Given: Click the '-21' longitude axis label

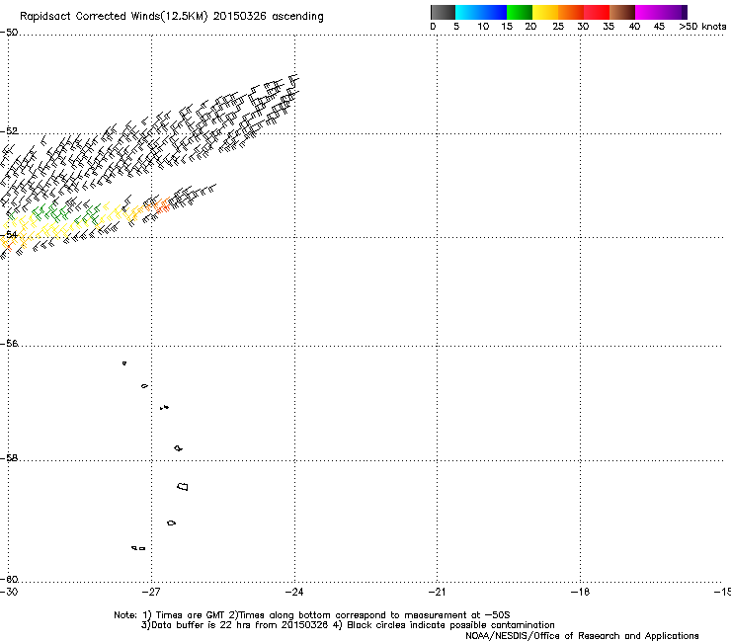Looking at the screenshot, I should 437,592.
